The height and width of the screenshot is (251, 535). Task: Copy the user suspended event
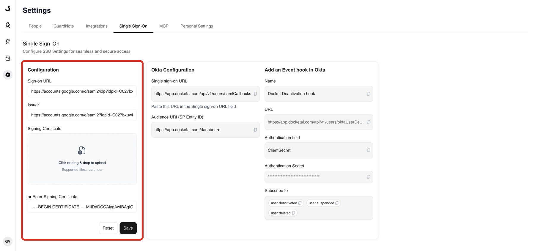click(337, 203)
